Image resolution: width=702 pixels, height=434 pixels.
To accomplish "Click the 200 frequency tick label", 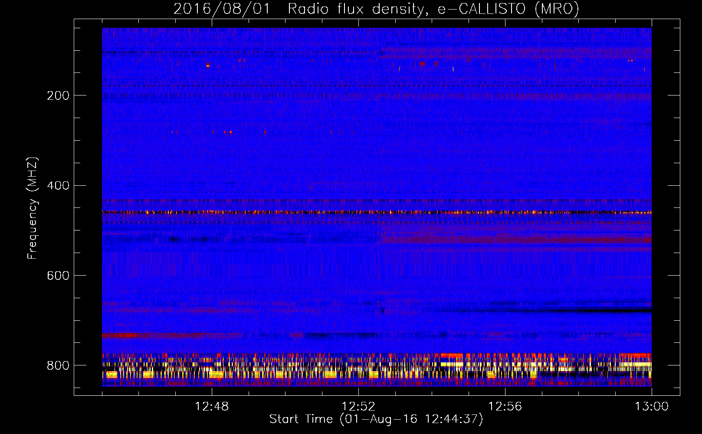I will coord(58,95).
